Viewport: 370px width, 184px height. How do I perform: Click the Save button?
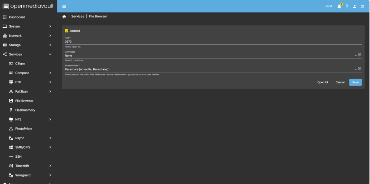[x=355, y=82]
